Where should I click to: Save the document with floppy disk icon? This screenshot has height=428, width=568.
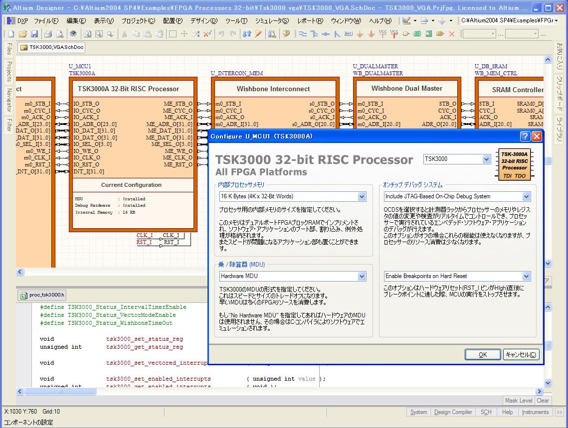pyautogui.click(x=34, y=34)
